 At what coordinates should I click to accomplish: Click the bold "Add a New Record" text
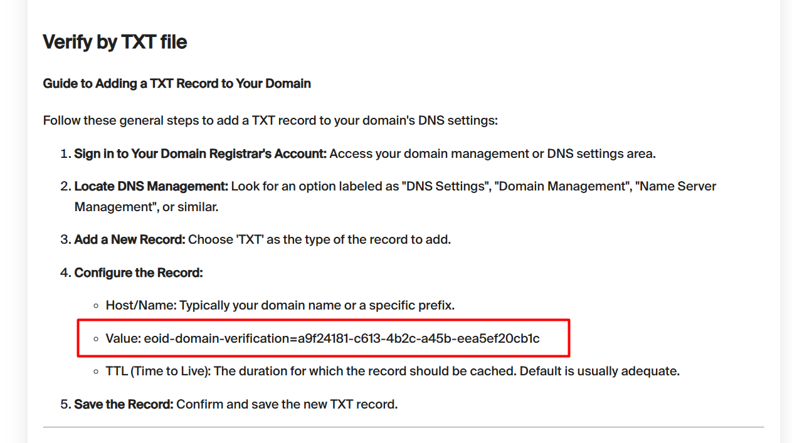130,239
